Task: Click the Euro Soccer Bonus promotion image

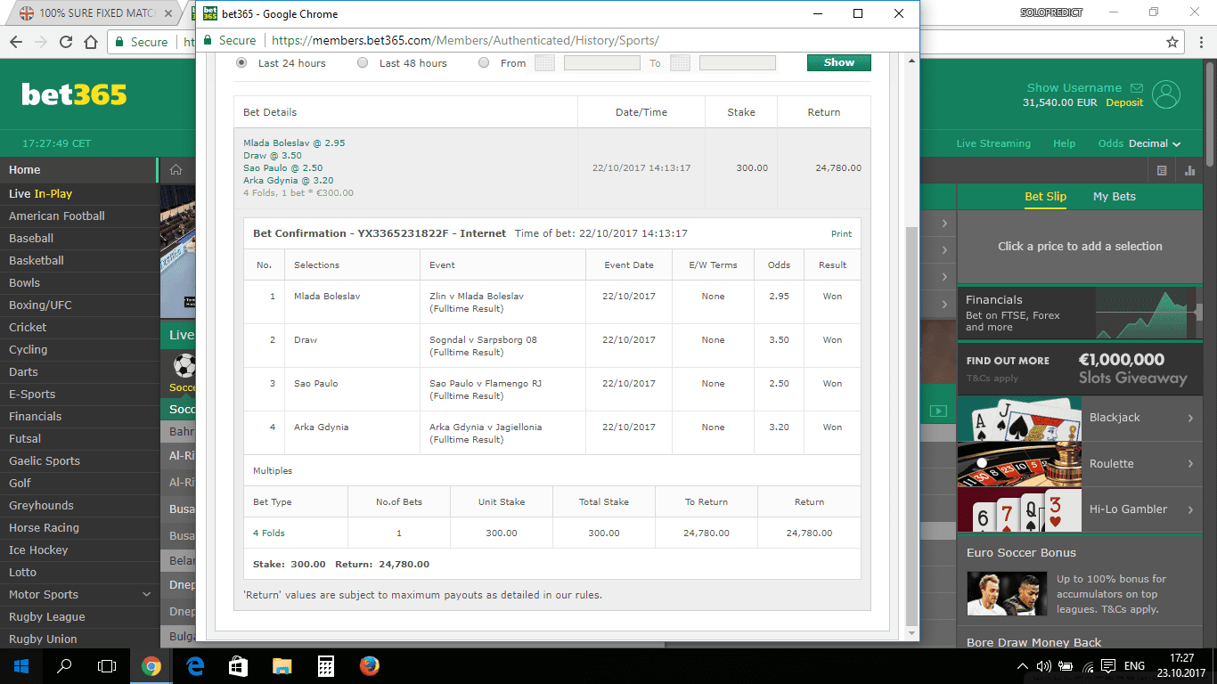Action: coord(1009,594)
